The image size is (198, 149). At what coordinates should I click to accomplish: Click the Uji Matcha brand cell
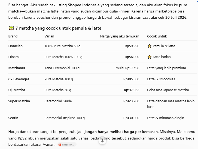pos(17,90)
